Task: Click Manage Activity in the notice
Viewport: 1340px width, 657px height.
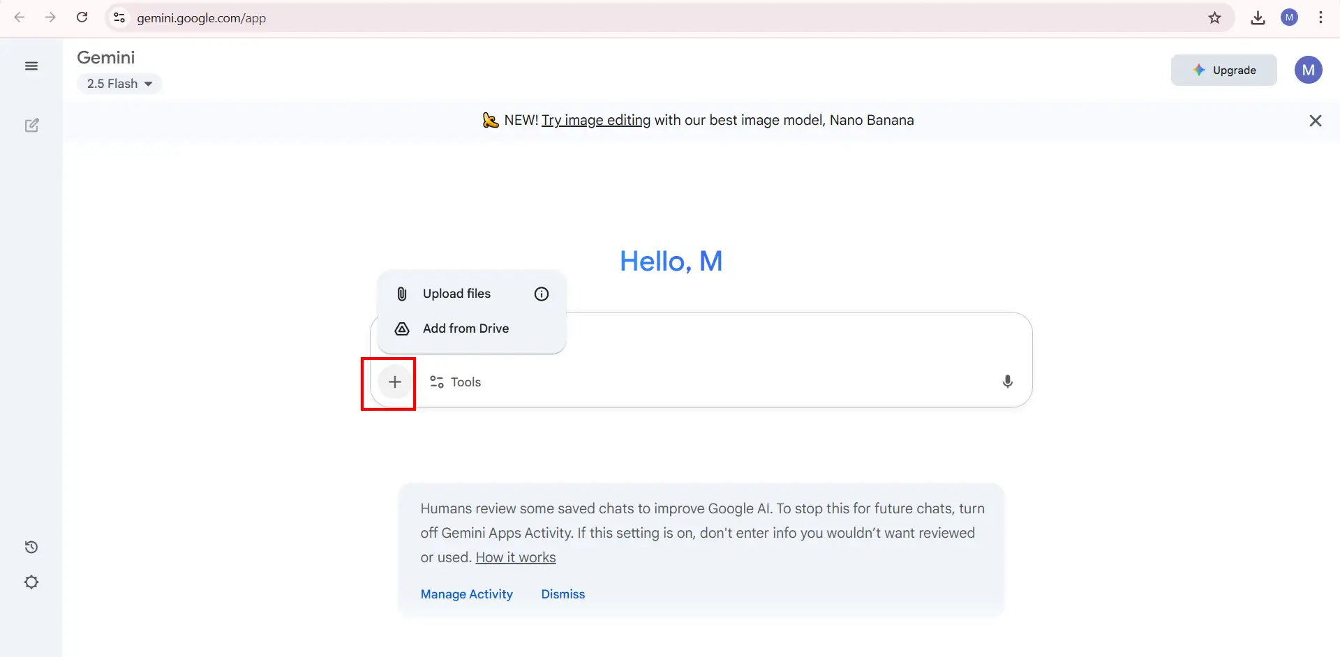Action: coord(467,594)
